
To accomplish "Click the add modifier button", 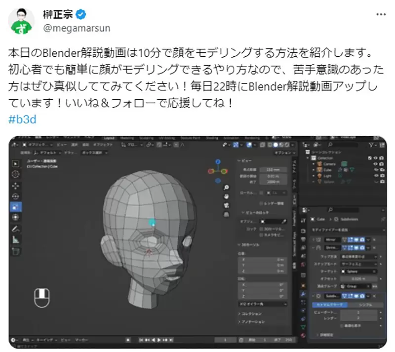I will 348,230.
